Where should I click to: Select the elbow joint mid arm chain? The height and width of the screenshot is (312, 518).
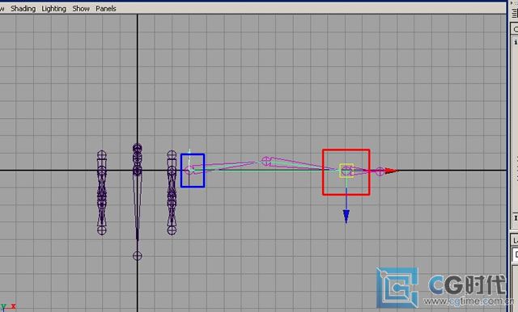[266, 162]
